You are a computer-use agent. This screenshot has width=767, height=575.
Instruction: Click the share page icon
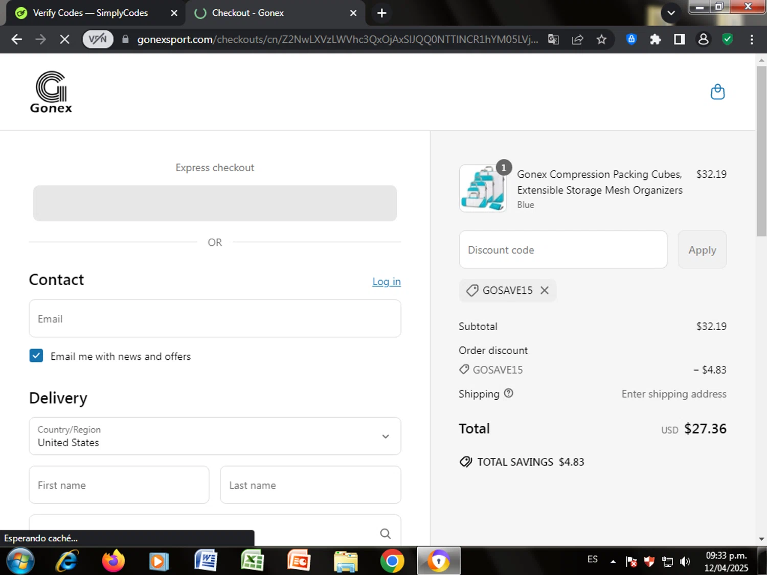tap(577, 39)
